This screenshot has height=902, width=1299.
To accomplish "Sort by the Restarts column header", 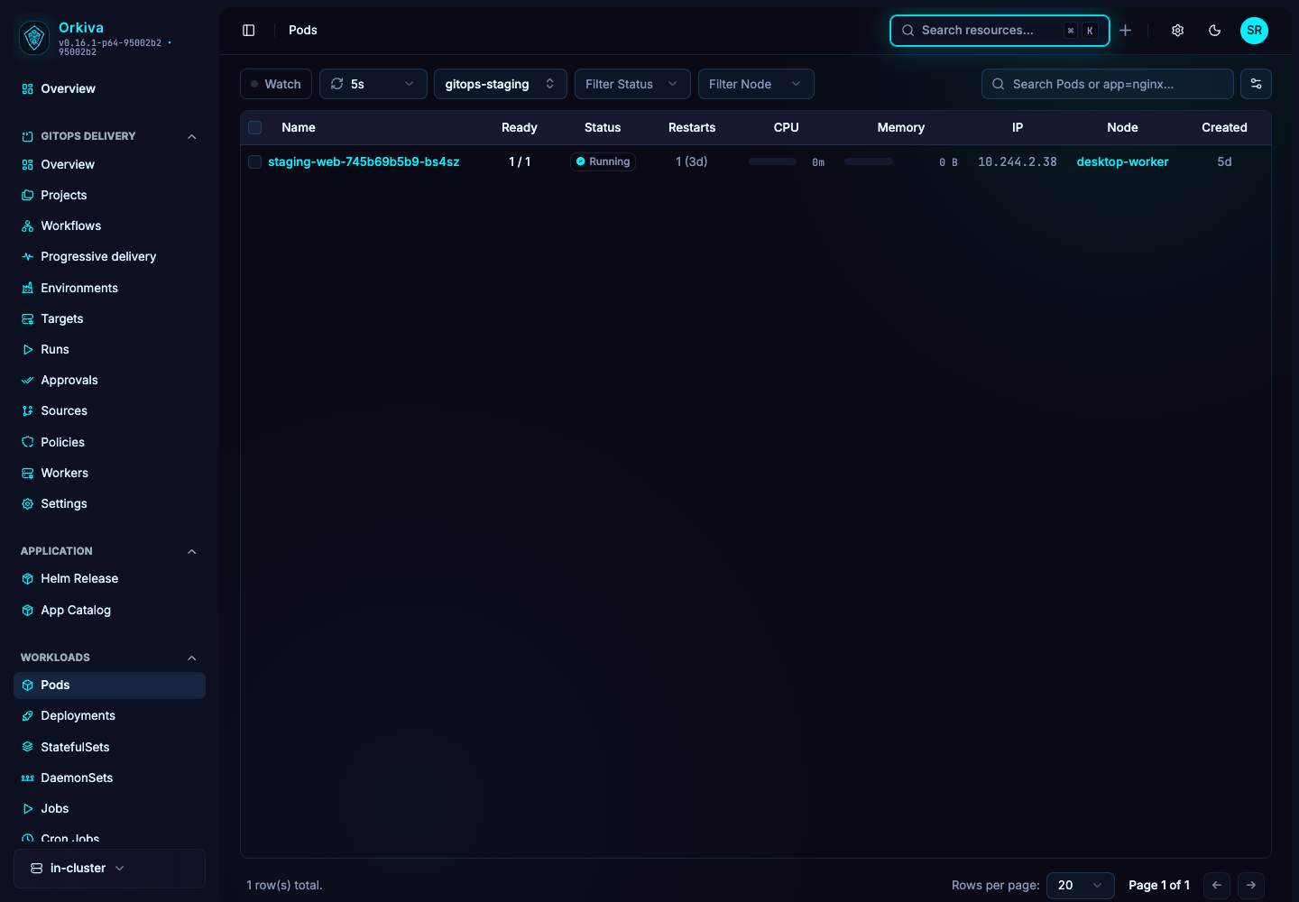I will click(x=692, y=128).
